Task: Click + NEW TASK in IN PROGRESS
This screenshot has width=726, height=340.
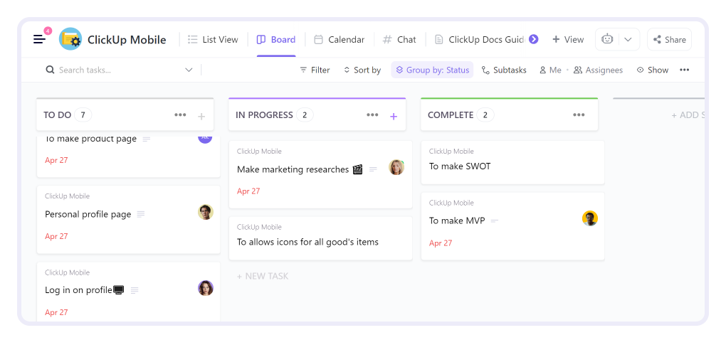Action: 263,276
